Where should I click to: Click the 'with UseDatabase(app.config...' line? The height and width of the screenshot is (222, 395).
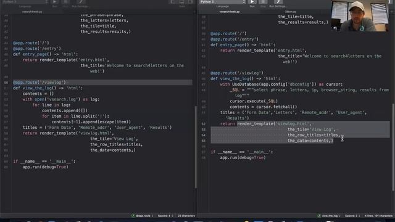pos(281,84)
